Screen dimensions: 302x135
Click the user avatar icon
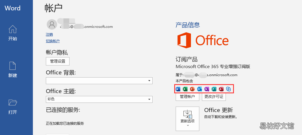[x=52, y=24]
